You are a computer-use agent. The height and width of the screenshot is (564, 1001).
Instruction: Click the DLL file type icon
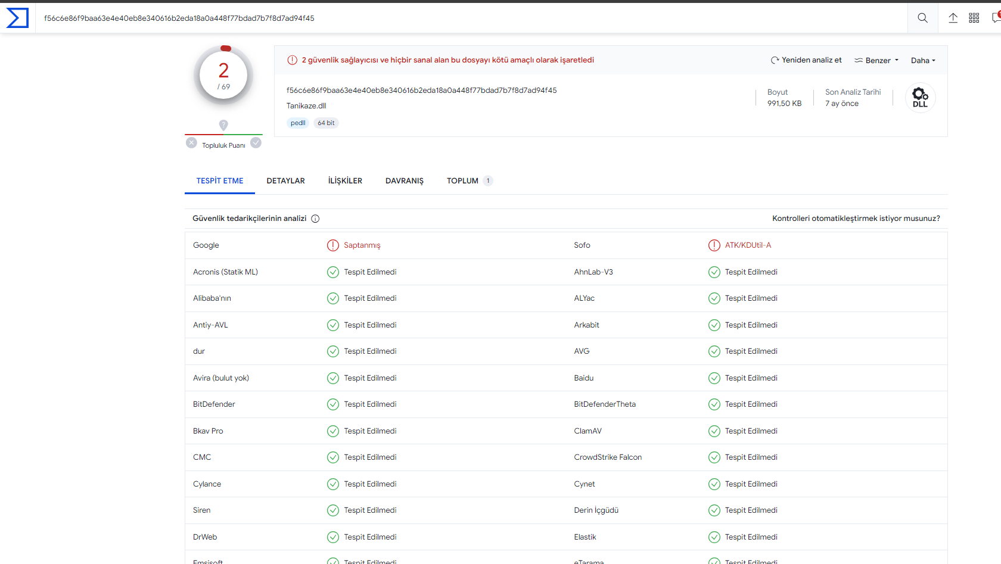tap(920, 98)
